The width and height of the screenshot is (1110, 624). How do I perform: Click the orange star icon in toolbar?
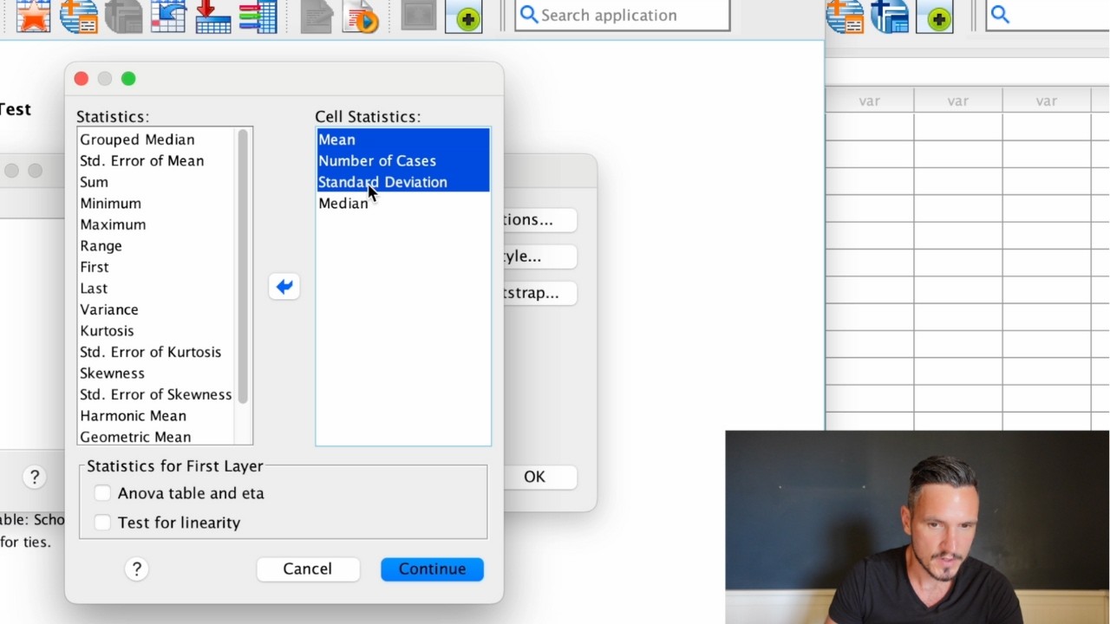click(33, 16)
